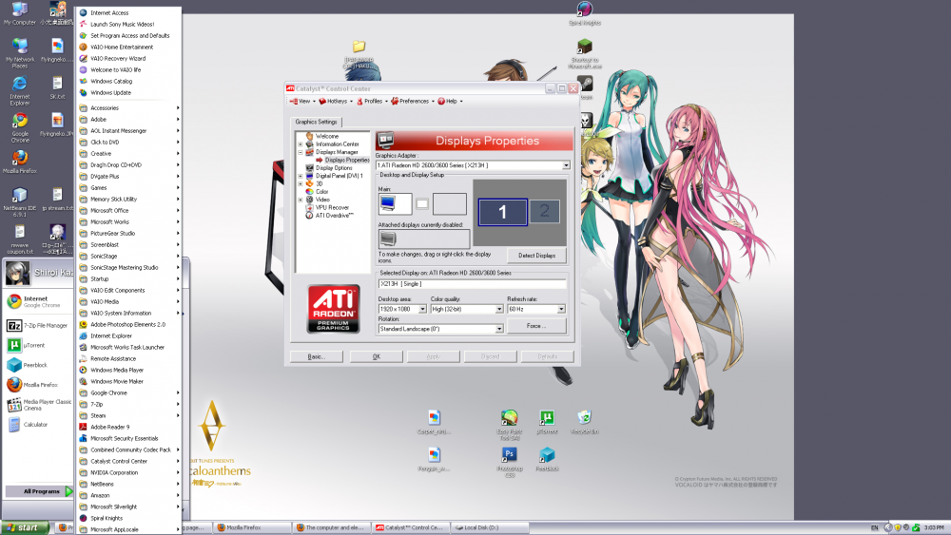The image size is (951, 535).
Task: Select display 1 in the layout preview
Action: [x=502, y=212]
